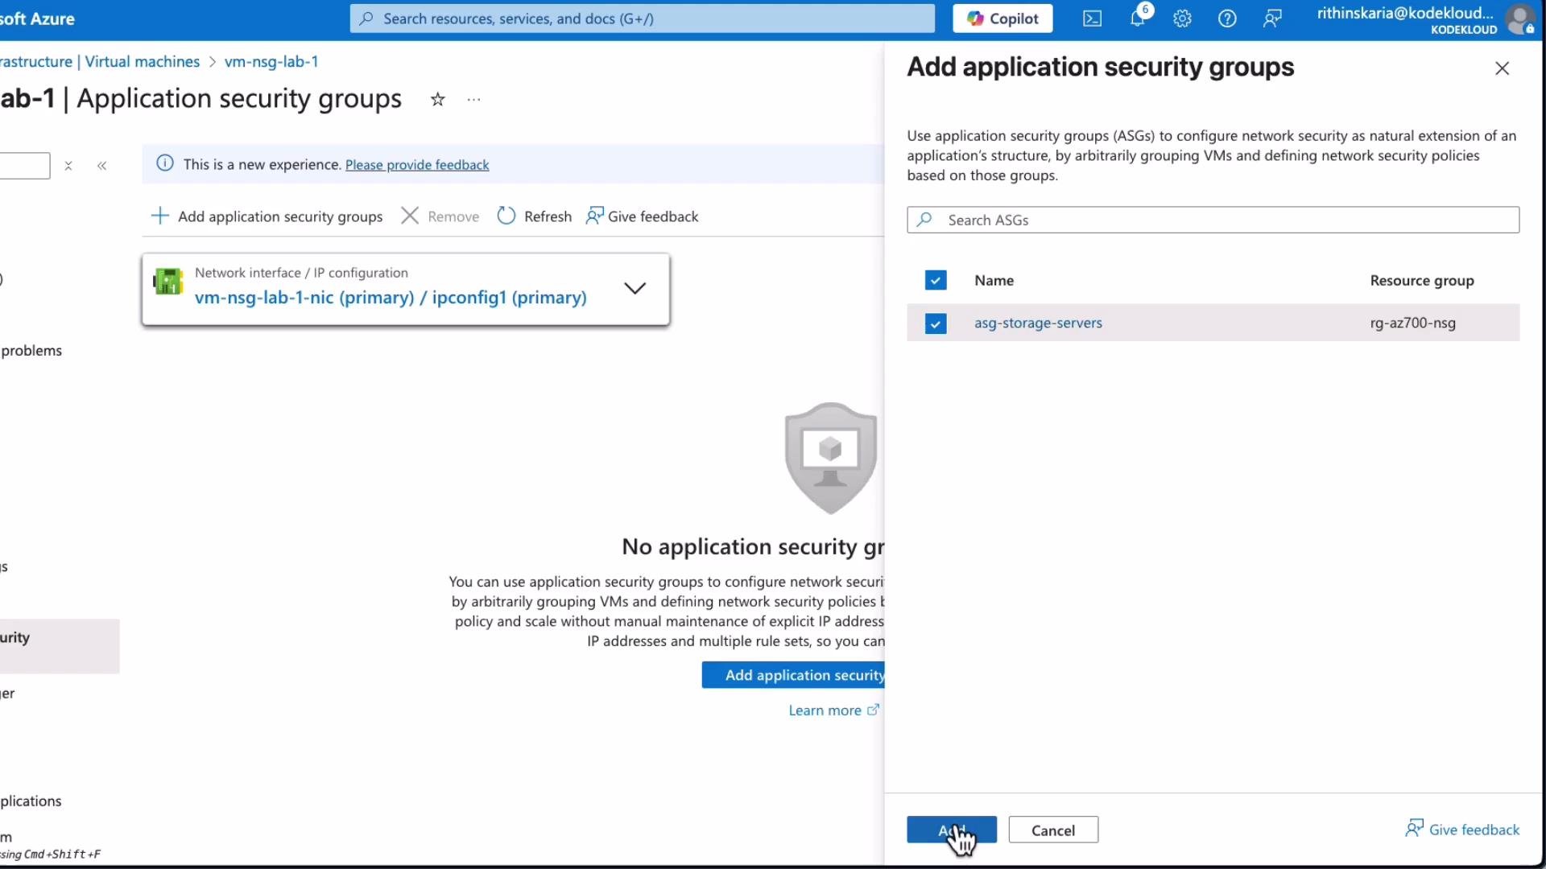Screen dimensions: 1546x869
Task: Expand the network interface dropdown chevron
Action: coord(635,288)
